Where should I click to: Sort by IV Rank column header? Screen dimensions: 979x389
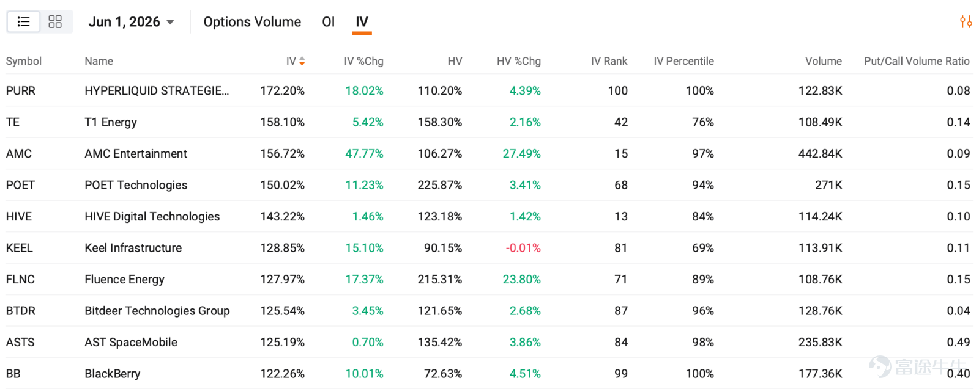coord(609,61)
